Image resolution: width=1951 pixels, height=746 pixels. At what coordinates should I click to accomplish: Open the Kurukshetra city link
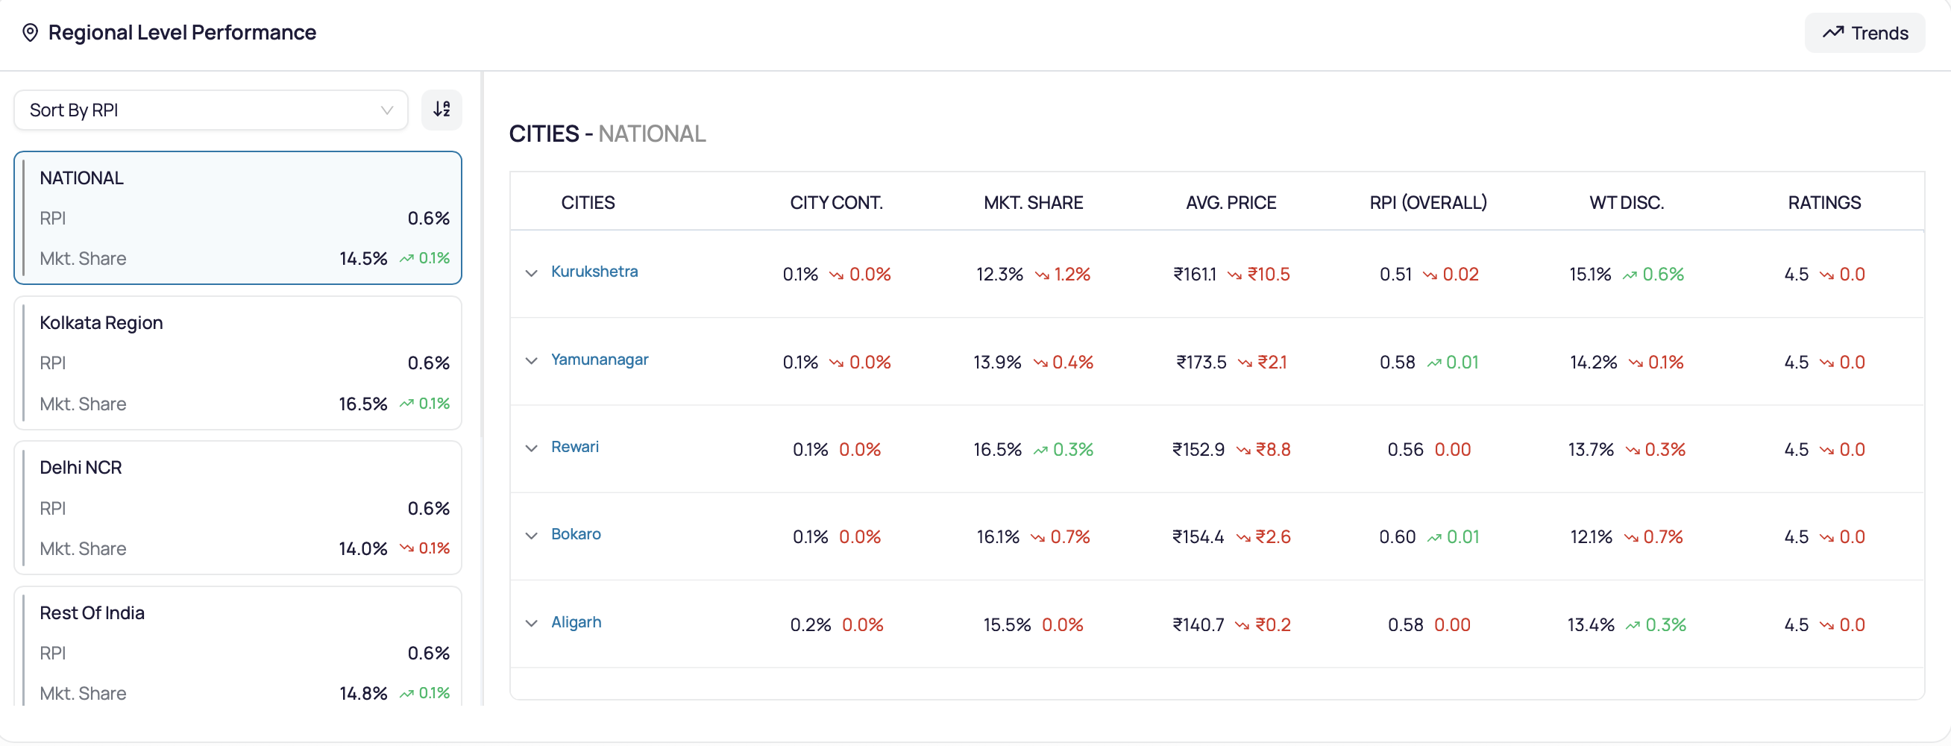point(594,271)
